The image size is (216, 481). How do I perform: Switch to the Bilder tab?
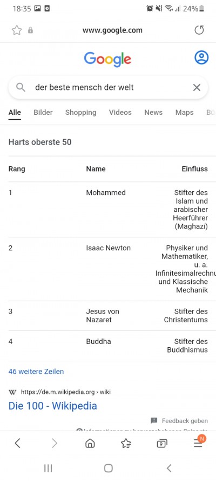click(x=43, y=112)
